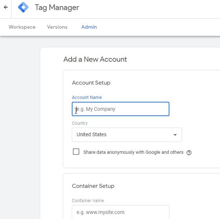Click the Container name input field

pyautogui.click(x=121, y=212)
